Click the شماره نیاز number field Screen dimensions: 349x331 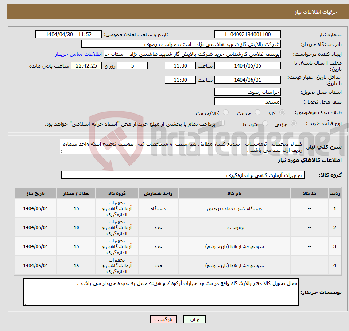tap(247, 35)
